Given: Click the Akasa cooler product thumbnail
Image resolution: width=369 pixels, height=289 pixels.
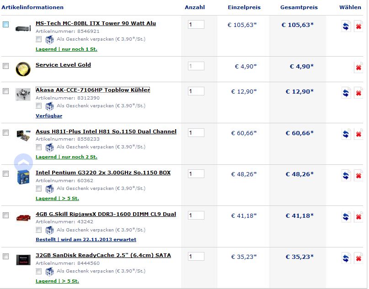Looking at the screenshot, I should tap(23, 95).
